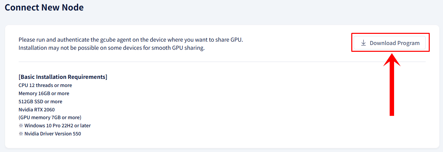Click the CPU 12 threads requirement
Viewport: 443px width, 152px height.
pyautogui.click(x=45, y=85)
